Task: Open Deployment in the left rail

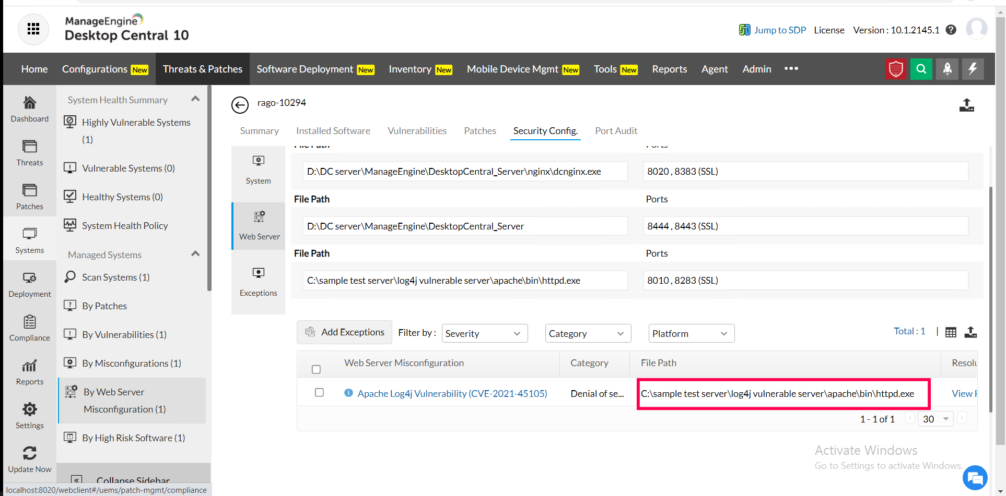Action: point(30,284)
